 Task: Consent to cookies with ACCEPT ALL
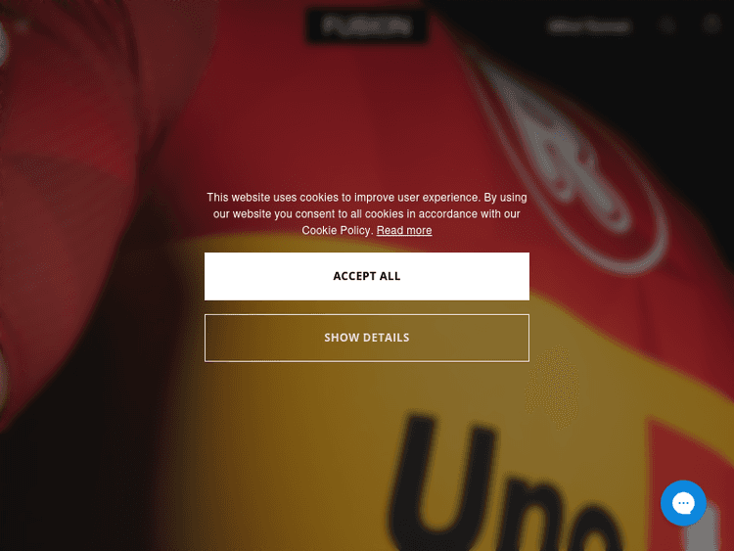pos(367,276)
